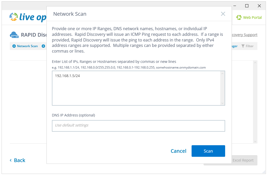Click the Back chevron arrow

click(x=11, y=160)
